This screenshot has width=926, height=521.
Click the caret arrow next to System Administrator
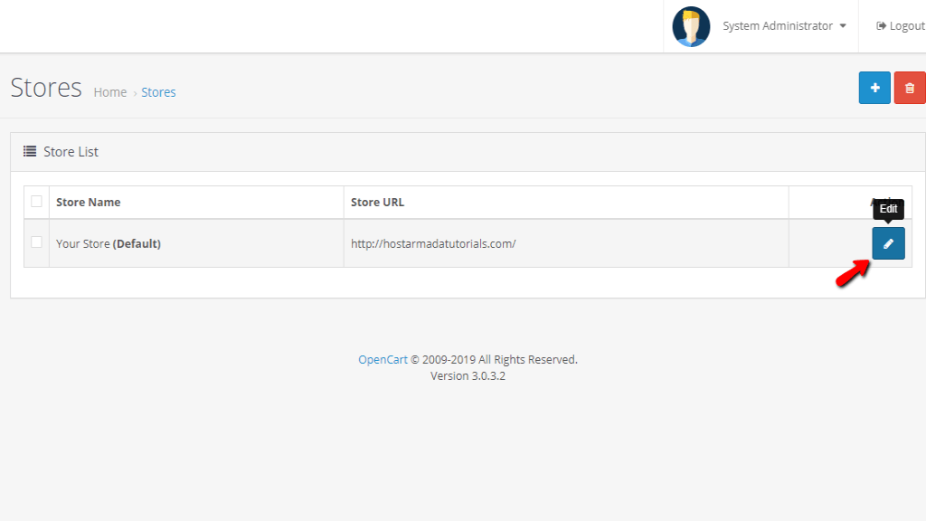[843, 26]
